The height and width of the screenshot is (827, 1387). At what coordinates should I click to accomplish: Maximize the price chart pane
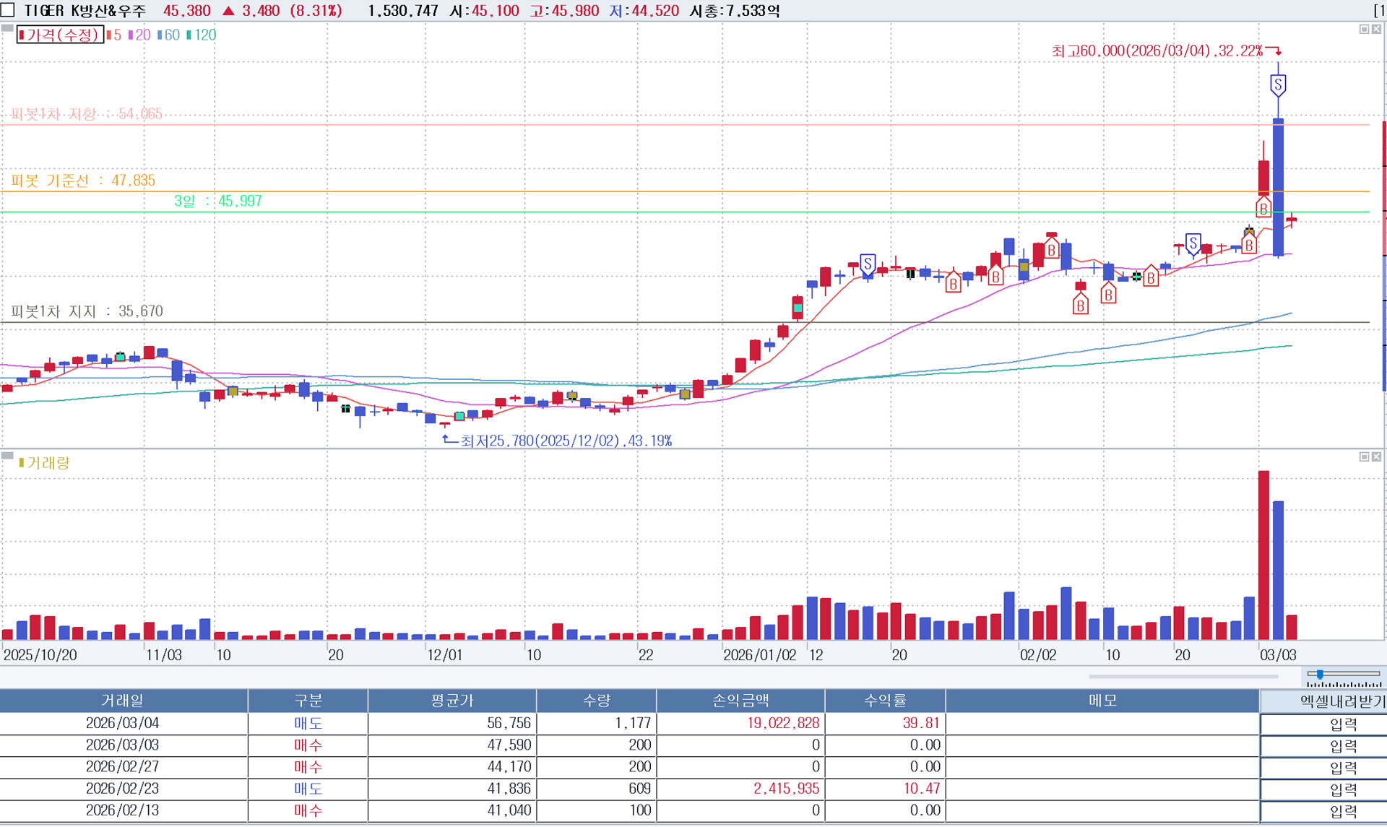tap(1364, 30)
